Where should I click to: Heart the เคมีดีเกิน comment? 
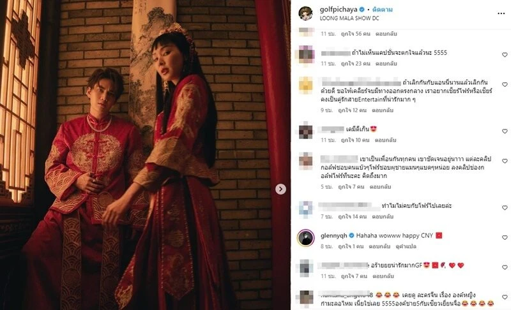tap(505, 131)
